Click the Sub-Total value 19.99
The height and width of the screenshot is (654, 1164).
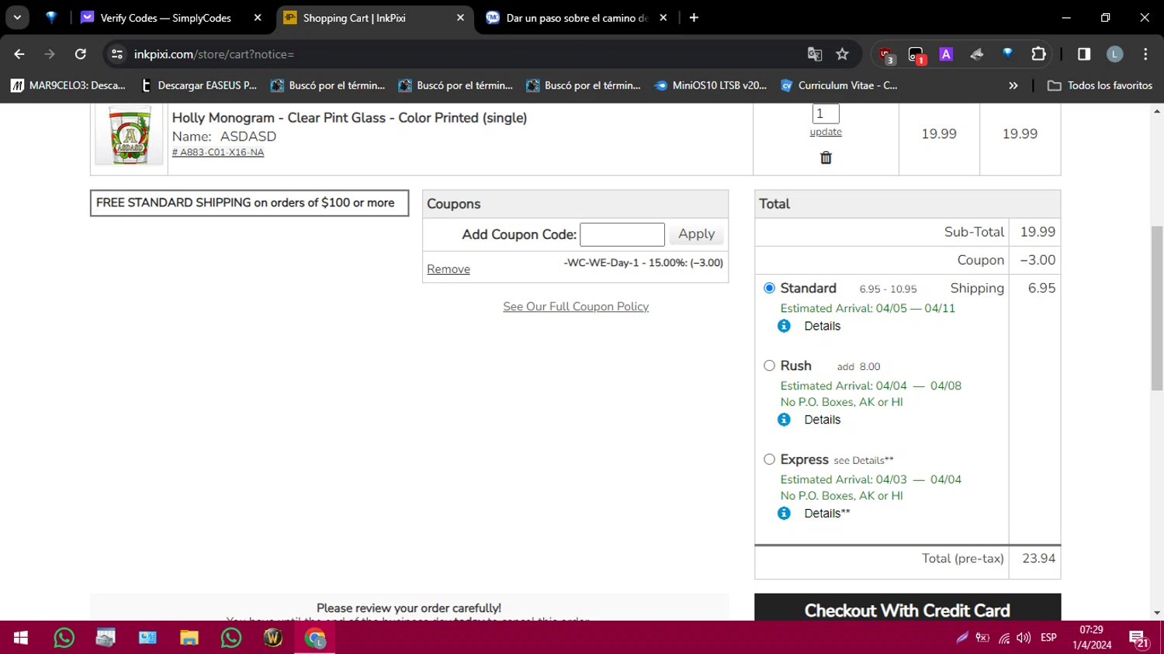1038,232
